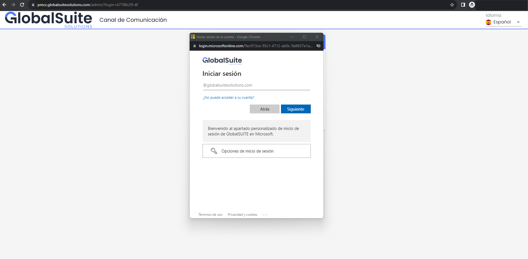The image size is (528, 259).
Task: Expand the Español dropdown arrow
Action: point(518,22)
